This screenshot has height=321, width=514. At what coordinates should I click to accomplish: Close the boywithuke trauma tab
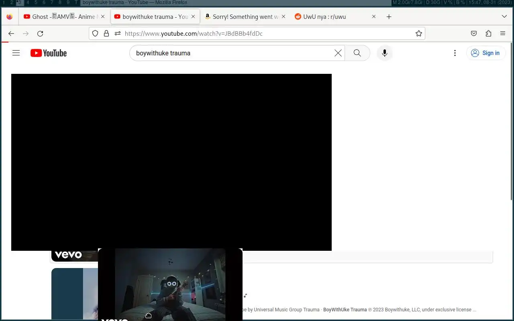(193, 16)
